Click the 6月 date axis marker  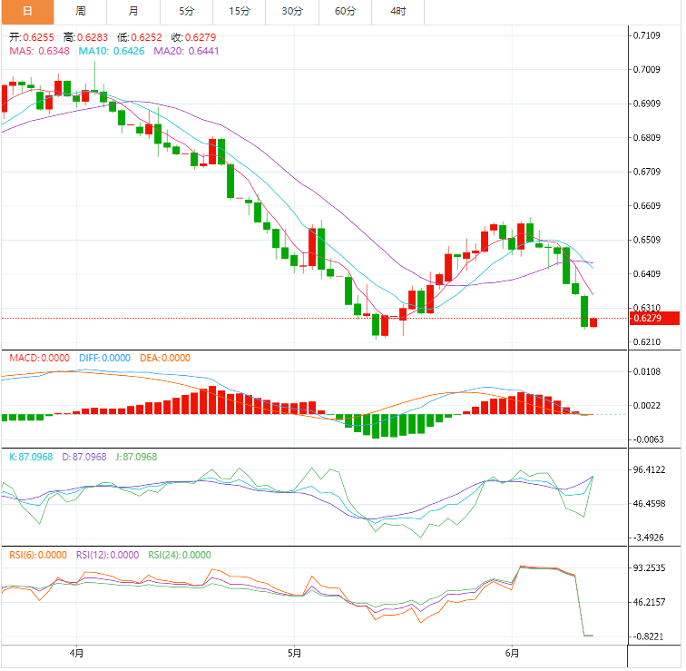click(512, 655)
